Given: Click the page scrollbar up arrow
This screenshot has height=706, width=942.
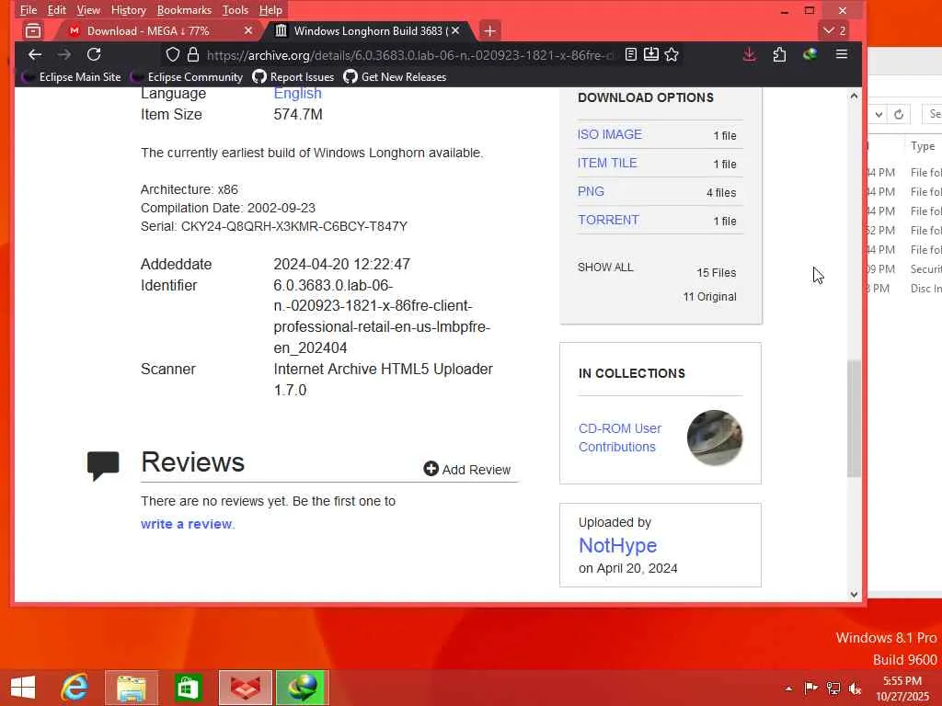Looking at the screenshot, I should 854,96.
